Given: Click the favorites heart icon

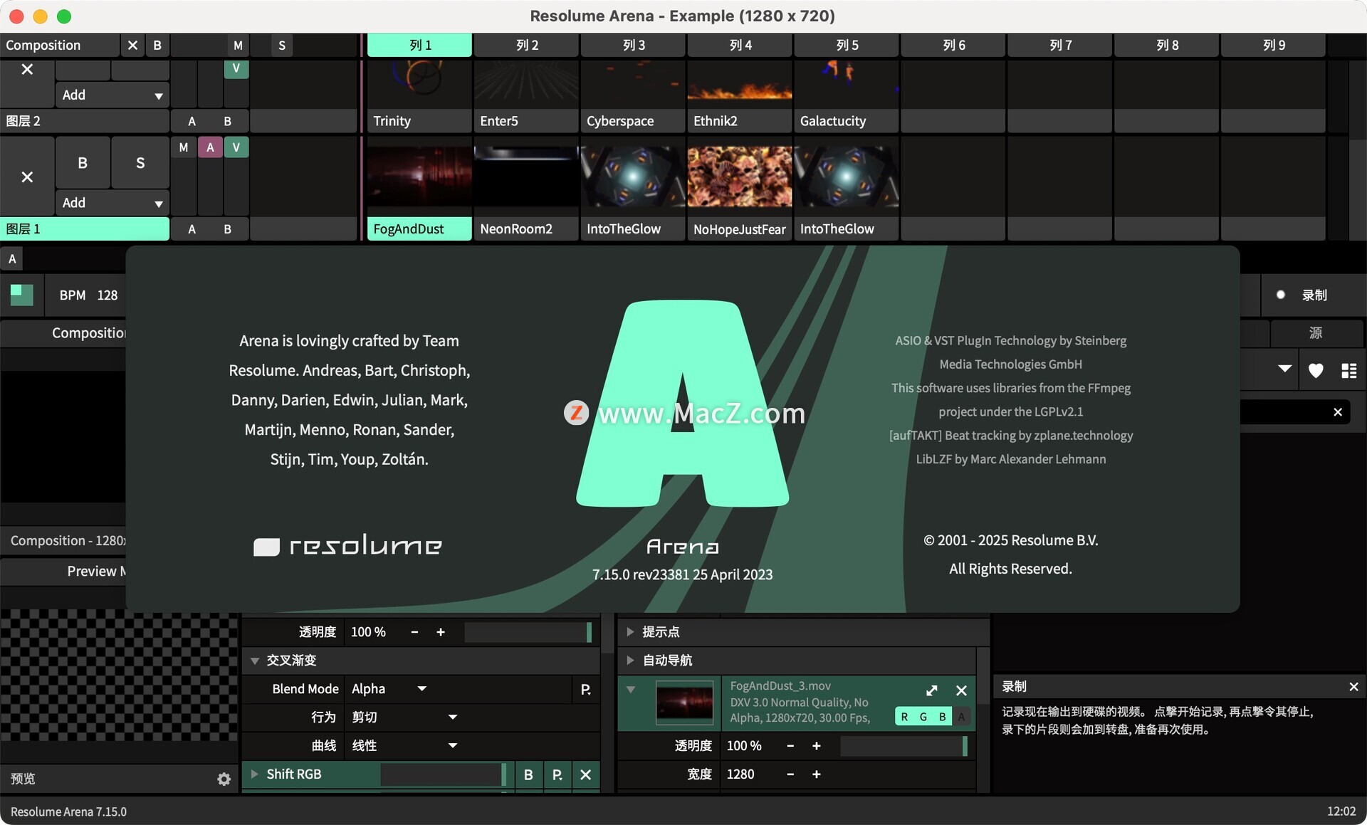Looking at the screenshot, I should (1315, 370).
